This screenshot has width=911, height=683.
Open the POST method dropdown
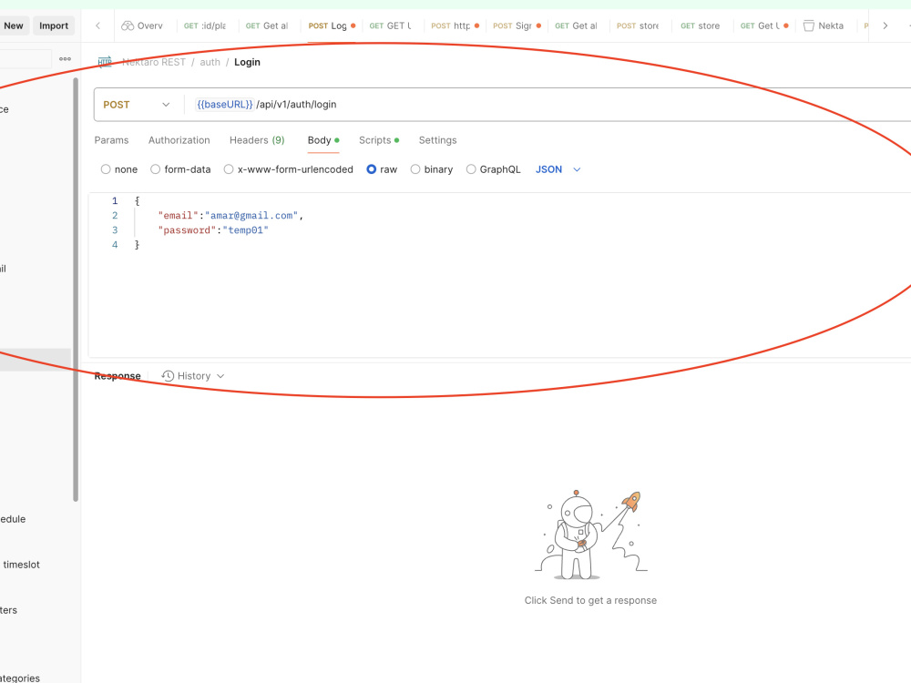137,105
